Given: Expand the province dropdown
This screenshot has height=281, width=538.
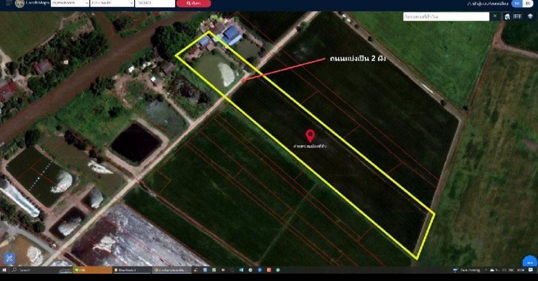Looking at the screenshot, I should [68, 3].
